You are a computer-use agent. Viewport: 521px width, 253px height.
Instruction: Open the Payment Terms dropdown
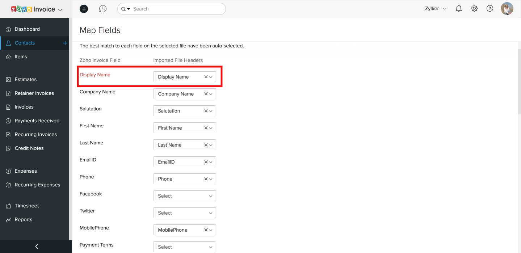pyautogui.click(x=185, y=247)
